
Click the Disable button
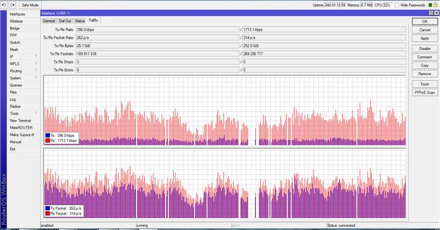[x=425, y=48]
